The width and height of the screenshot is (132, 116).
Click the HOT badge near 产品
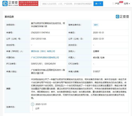[x=121, y=2]
